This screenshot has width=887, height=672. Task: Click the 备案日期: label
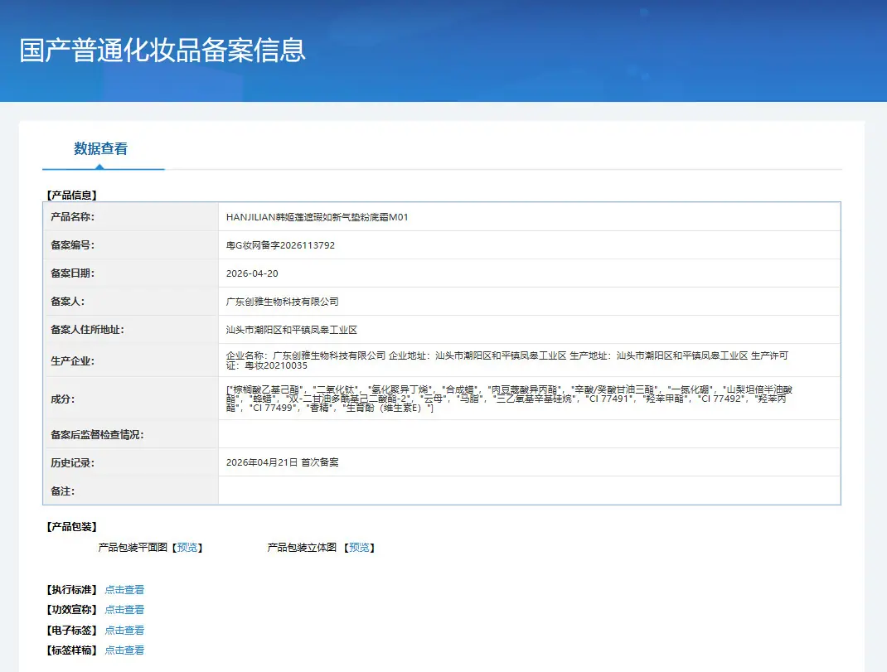tap(73, 273)
